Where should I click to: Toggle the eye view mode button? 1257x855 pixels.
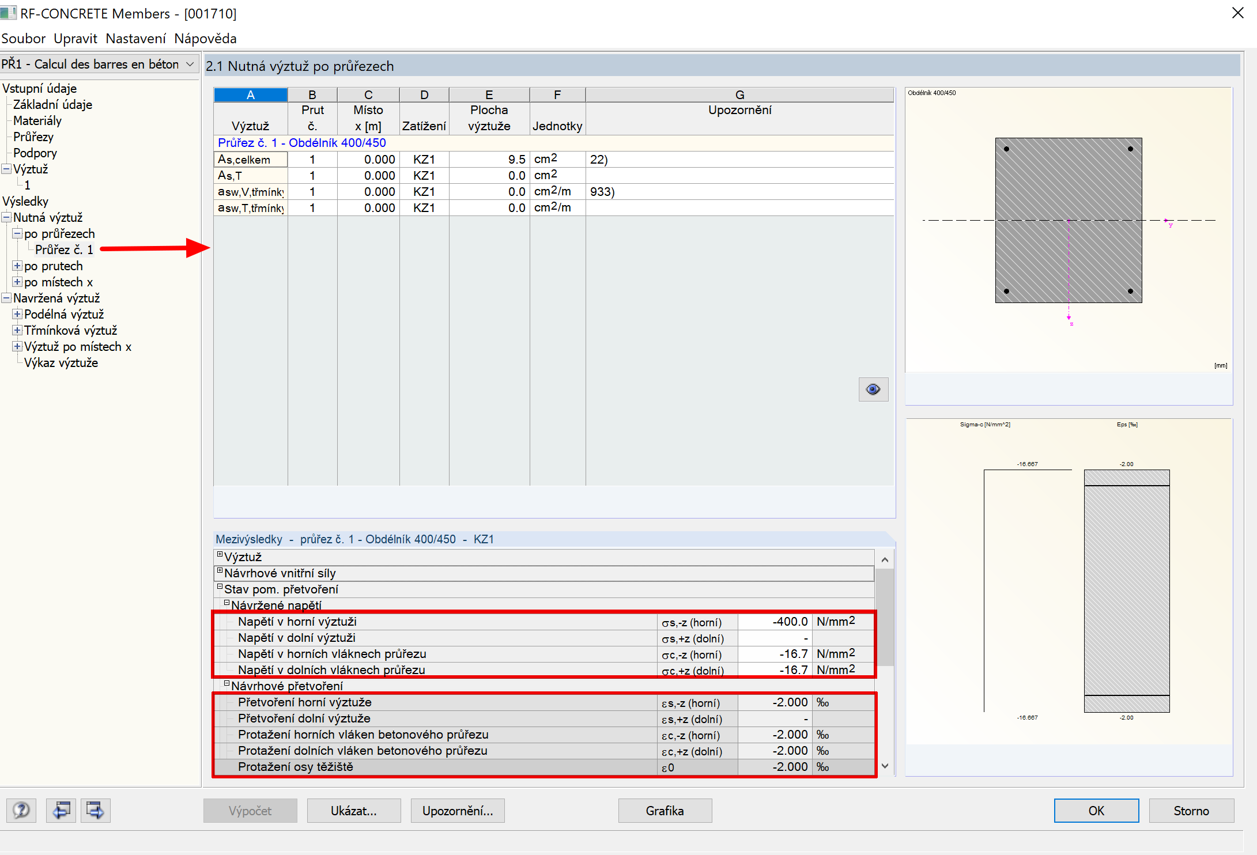[x=873, y=389]
